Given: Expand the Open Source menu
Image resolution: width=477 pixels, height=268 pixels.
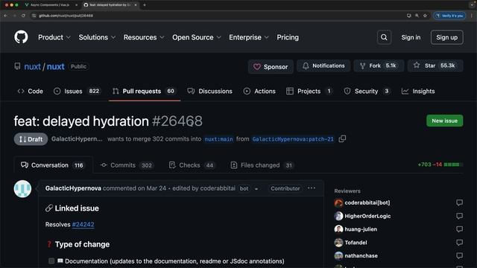Looking at the screenshot, I should click(197, 37).
